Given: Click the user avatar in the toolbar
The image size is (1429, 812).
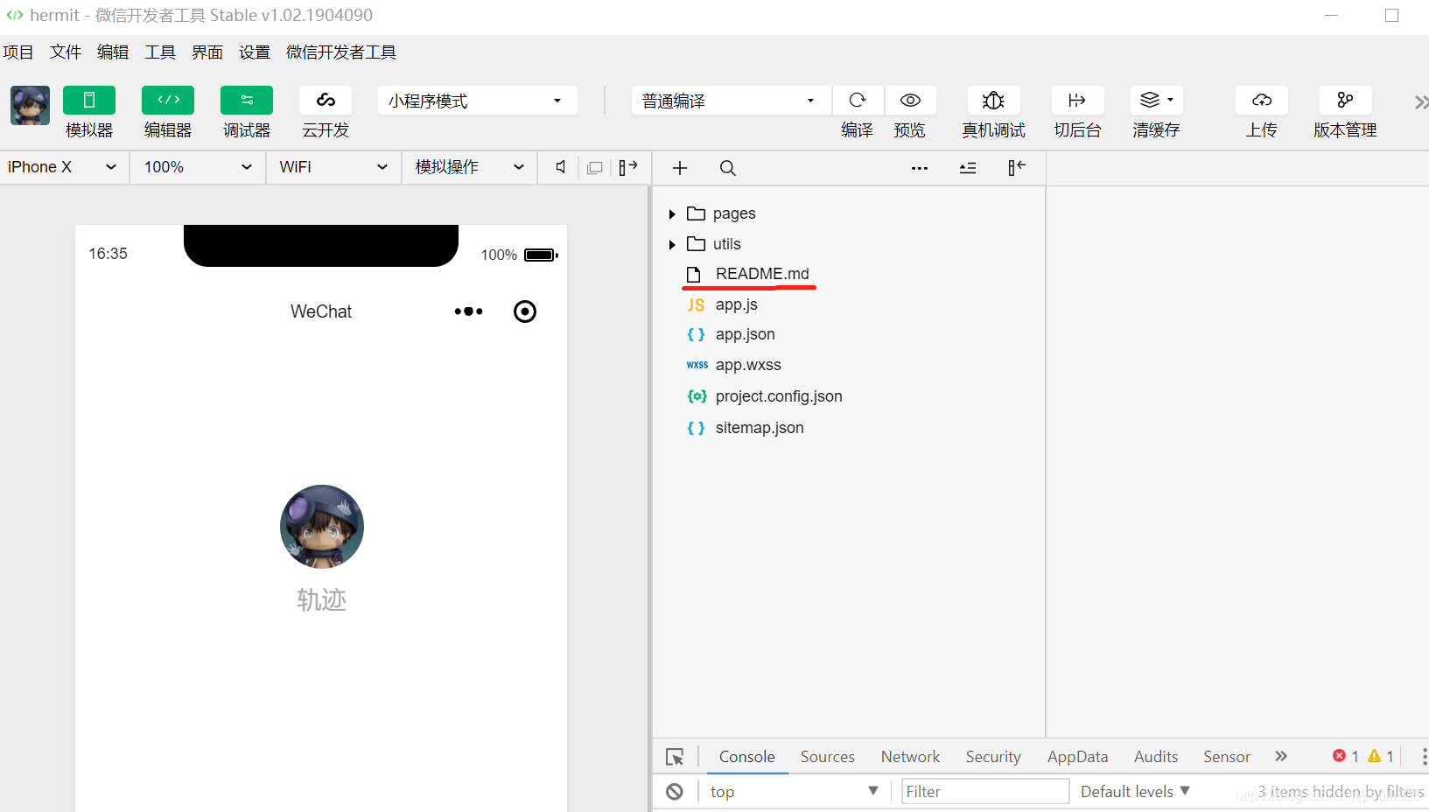Looking at the screenshot, I should point(30,106).
